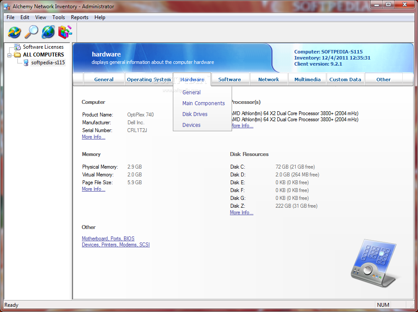Switch to the General tab

pos(104,80)
